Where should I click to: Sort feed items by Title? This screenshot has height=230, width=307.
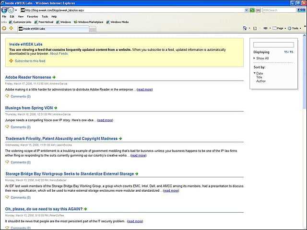tap(259, 77)
